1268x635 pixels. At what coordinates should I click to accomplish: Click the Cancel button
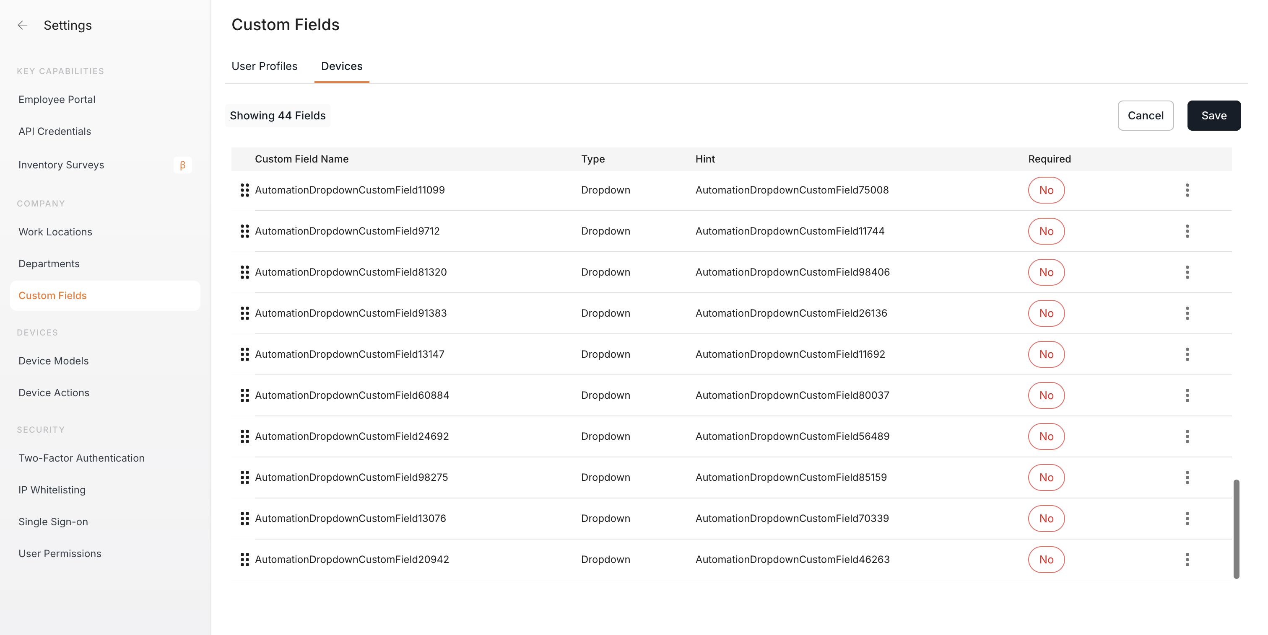1146,116
